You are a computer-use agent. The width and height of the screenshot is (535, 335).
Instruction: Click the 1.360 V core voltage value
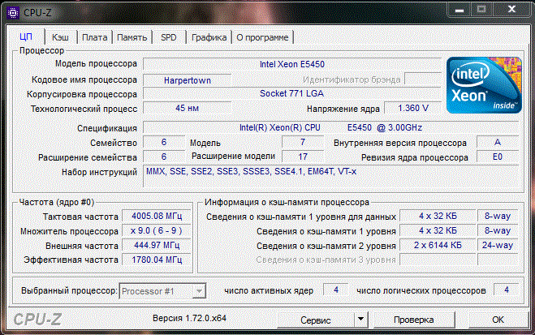point(413,108)
